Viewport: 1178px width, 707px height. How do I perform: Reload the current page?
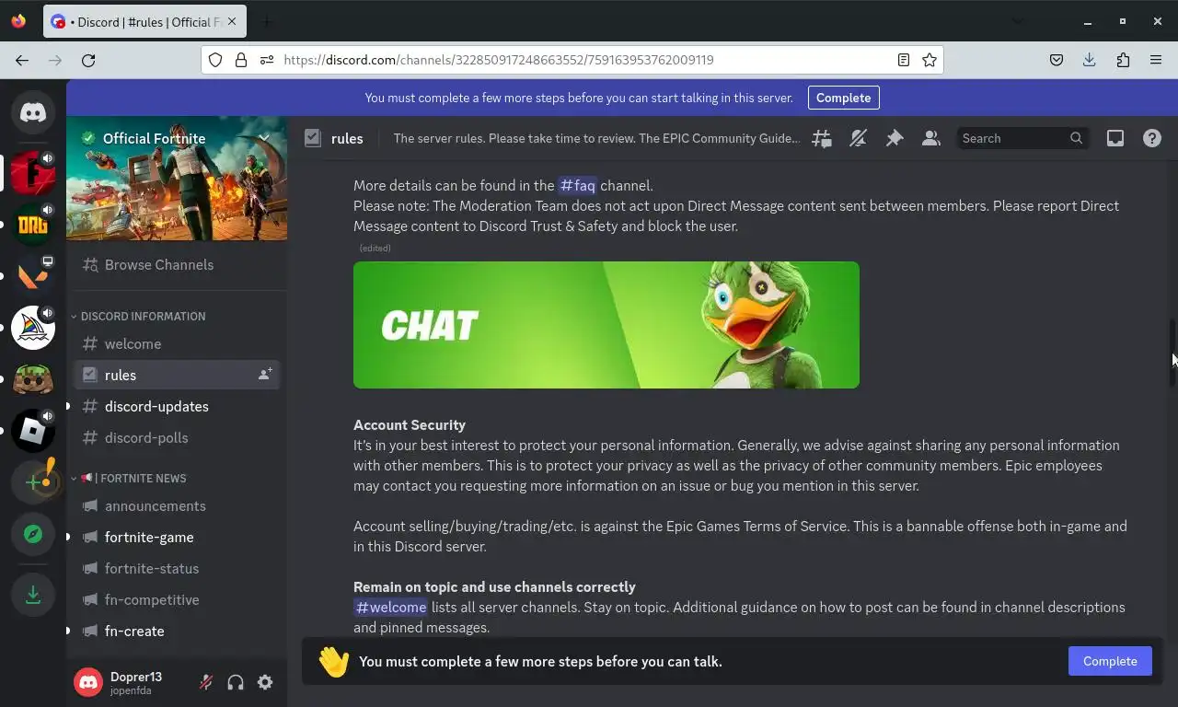88,60
